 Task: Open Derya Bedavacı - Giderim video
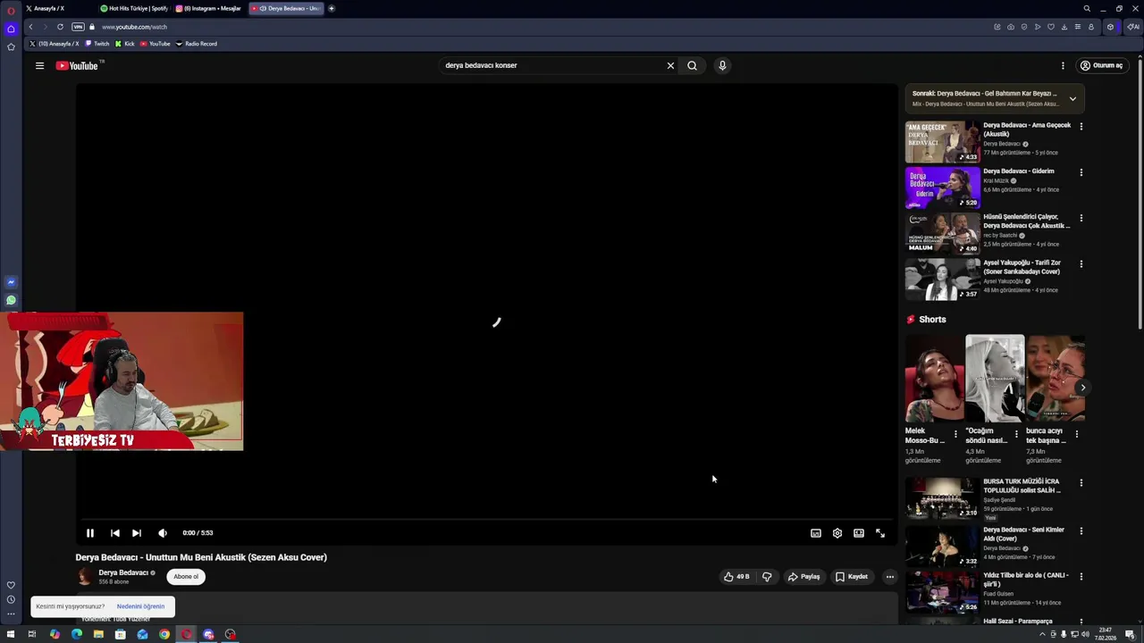coord(943,188)
